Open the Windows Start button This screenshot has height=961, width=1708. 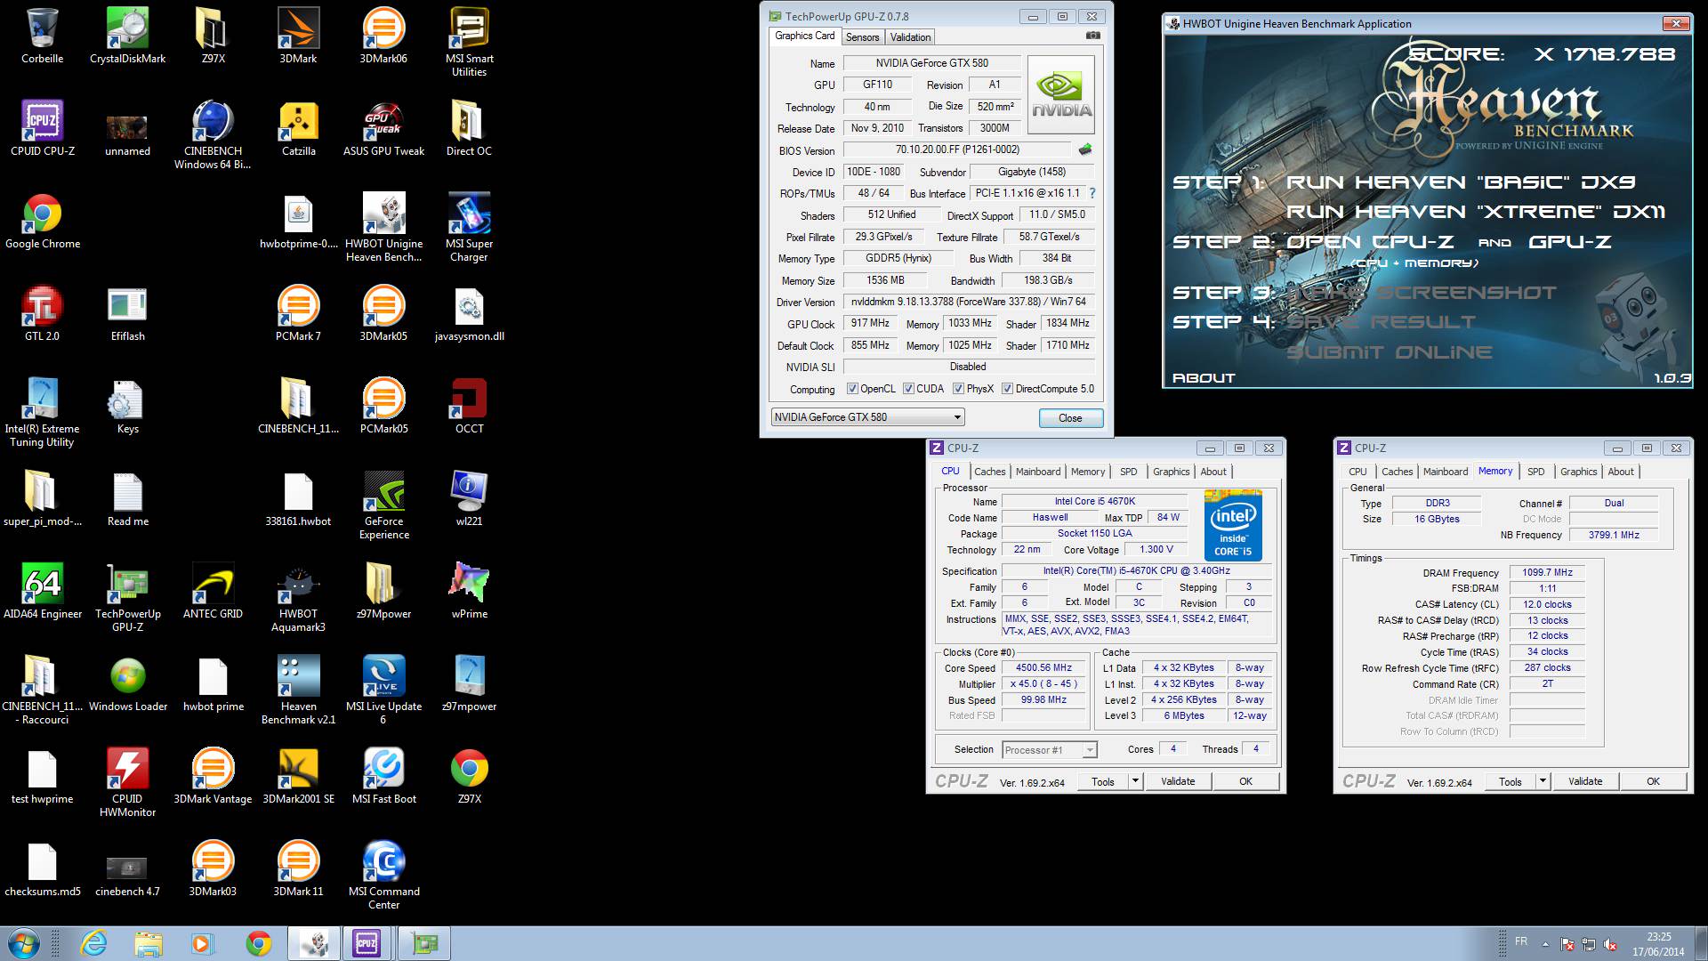22,943
